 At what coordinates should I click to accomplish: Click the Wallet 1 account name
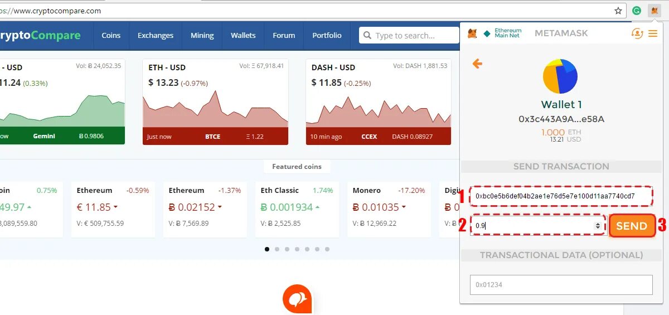pyautogui.click(x=561, y=104)
